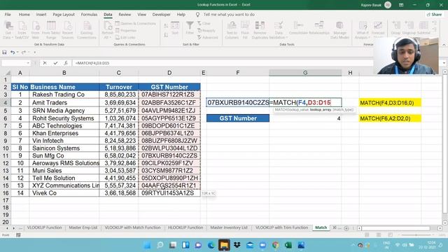The image size is (448, 252).
Task: Save workbook from Quick Access Toolbar
Action: coord(4,52)
